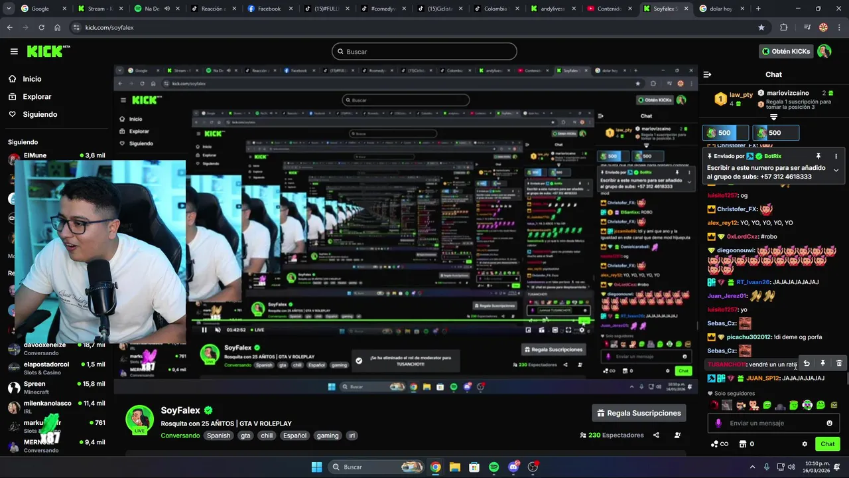Click the user icon beside share
This screenshot has width=849, height=478.
(x=677, y=436)
